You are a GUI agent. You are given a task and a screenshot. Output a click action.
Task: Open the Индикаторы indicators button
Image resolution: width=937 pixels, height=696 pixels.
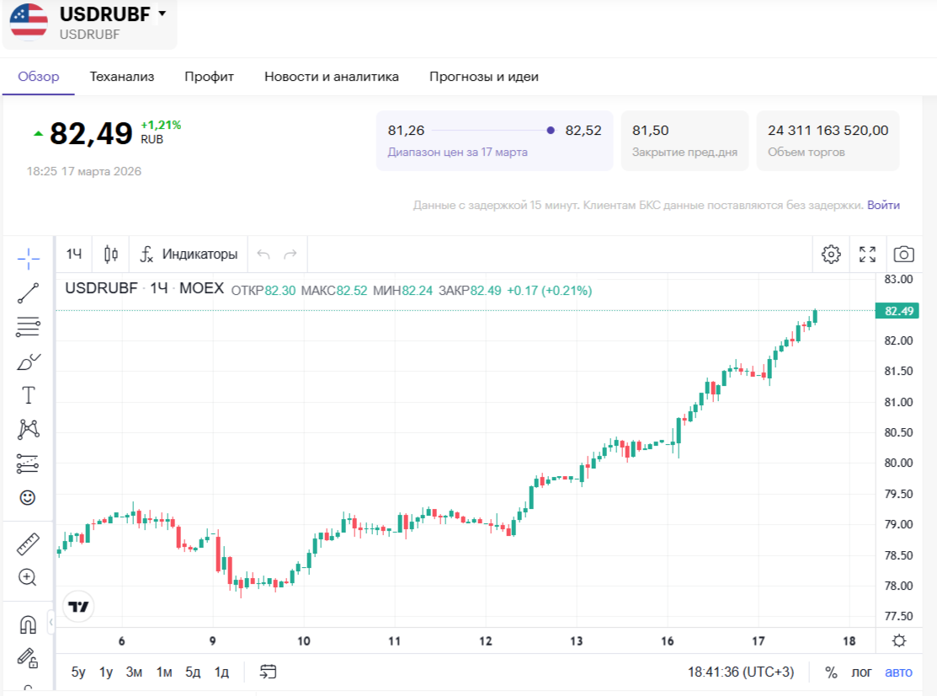coord(189,254)
